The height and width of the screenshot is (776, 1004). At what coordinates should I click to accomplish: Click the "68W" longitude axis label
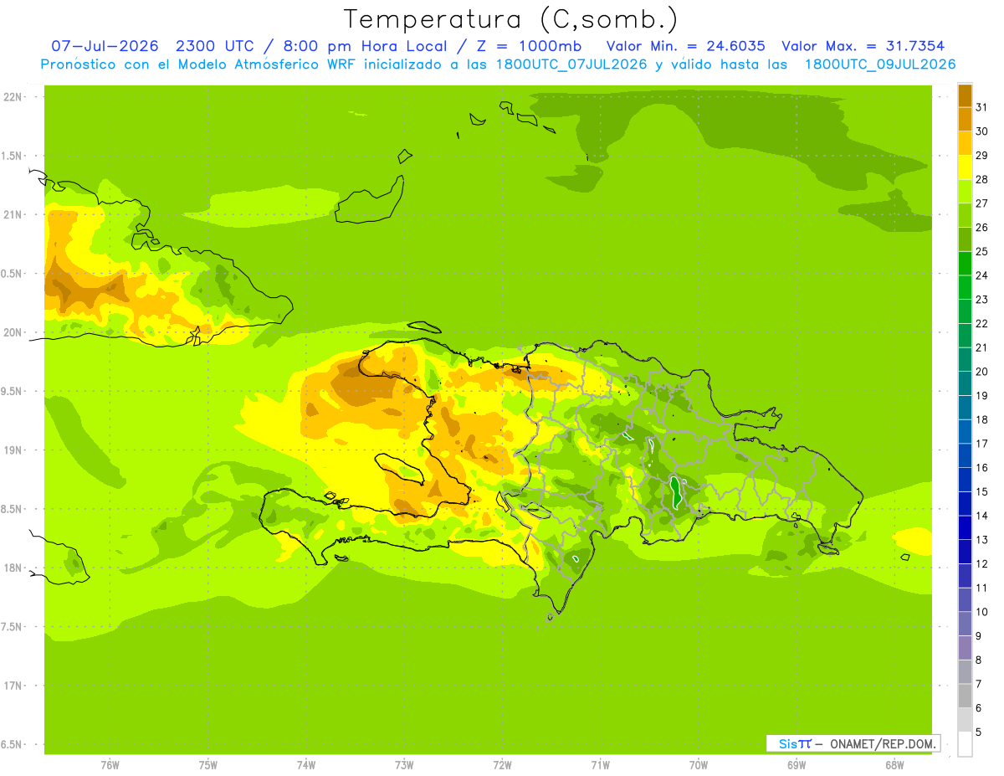pos(894,765)
